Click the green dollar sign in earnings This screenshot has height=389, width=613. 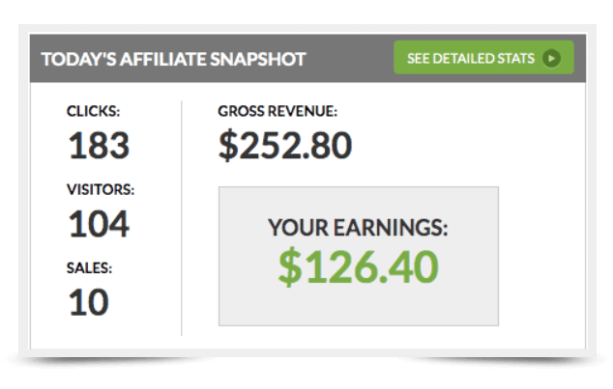tap(290, 267)
